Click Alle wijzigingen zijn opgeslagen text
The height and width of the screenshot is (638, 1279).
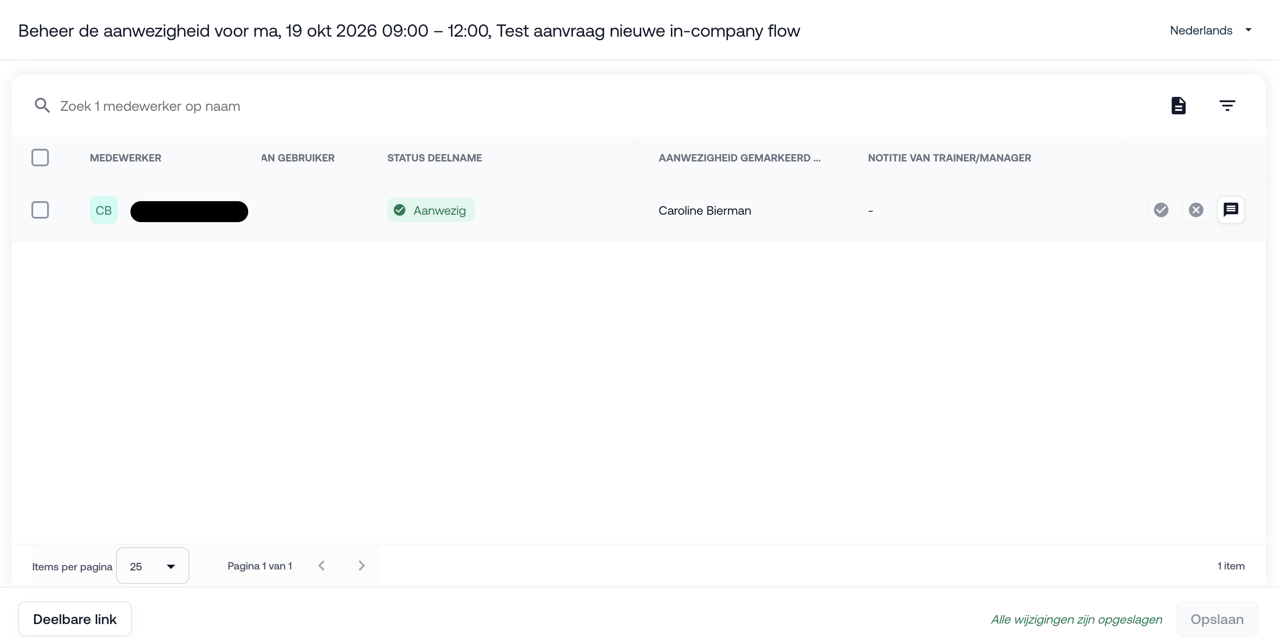pos(1077,619)
